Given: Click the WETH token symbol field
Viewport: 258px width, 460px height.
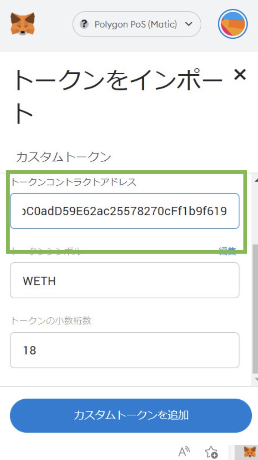Looking at the screenshot, I should 124,281.
